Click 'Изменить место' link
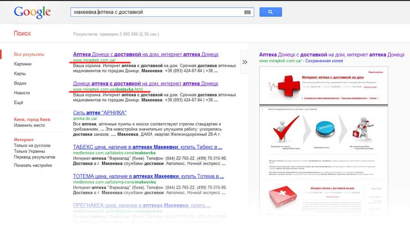Image resolution: width=410 pixels, height=238 pixels. coord(29,126)
